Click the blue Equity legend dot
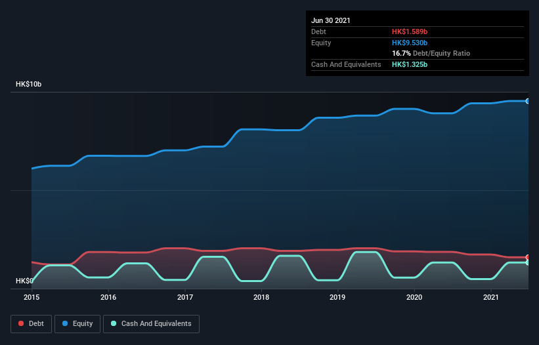The width and height of the screenshot is (539, 345). 65,323
